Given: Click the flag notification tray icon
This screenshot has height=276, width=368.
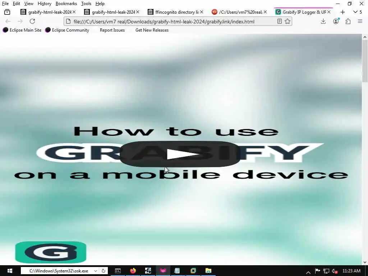Looking at the screenshot, I should (x=317, y=271).
